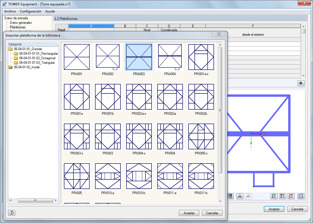The height and width of the screenshot is (223, 313).
Task: Choose the PRA004 platform thumbnail
Action: [170, 57]
